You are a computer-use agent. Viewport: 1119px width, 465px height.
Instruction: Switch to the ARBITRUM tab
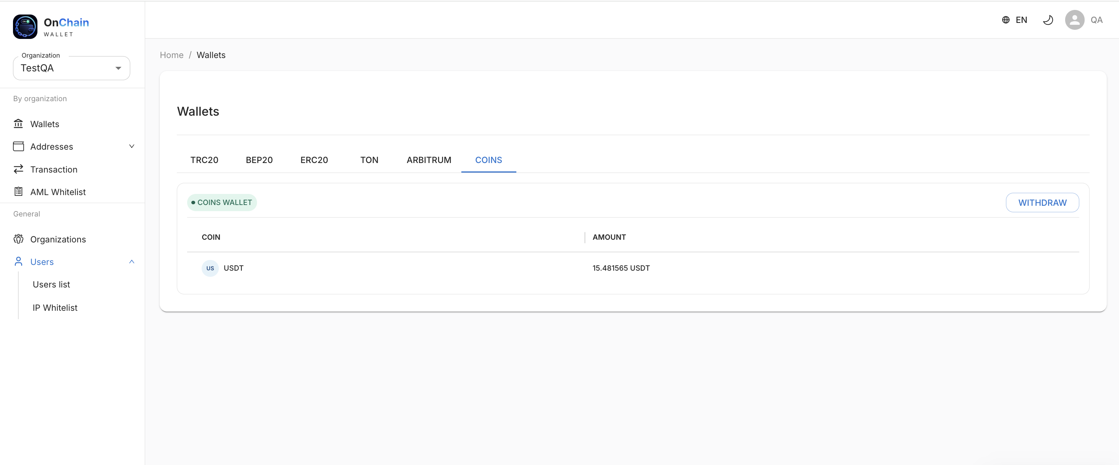(x=429, y=160)
